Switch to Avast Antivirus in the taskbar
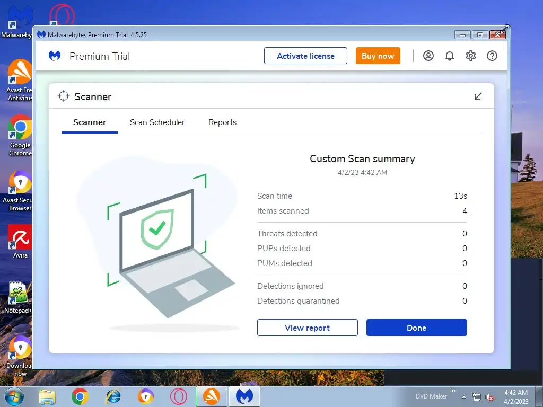Screen dimensions: 543x407 [x=211, y=396]
